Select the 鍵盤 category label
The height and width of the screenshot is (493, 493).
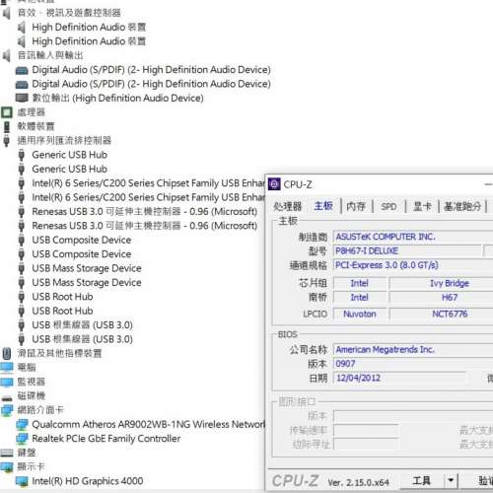(x=27, y=453)
